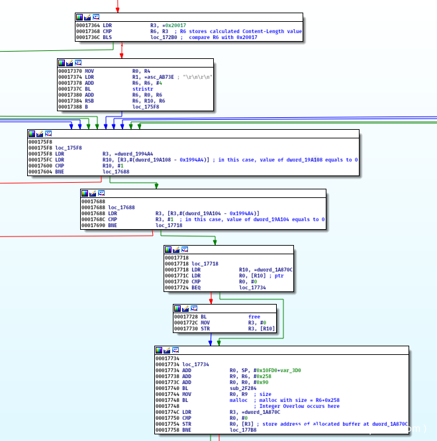Click the pencil icon on the loc_17734 block
The height and width of the screenshot is (441, 437).
(168, 350)
